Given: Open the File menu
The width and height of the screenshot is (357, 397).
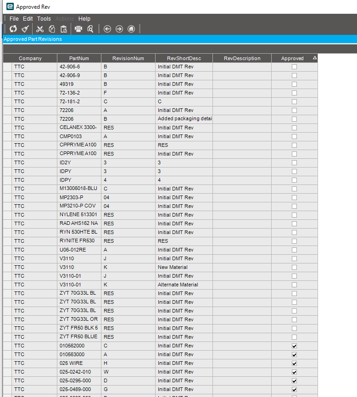Looking at the screenshot, I should click(x=14, y=19).
